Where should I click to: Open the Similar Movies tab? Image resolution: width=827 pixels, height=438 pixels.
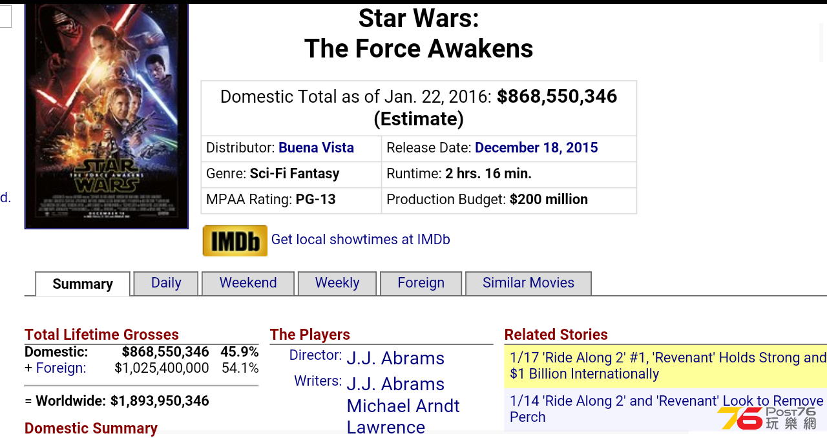[x=529, y=283]
